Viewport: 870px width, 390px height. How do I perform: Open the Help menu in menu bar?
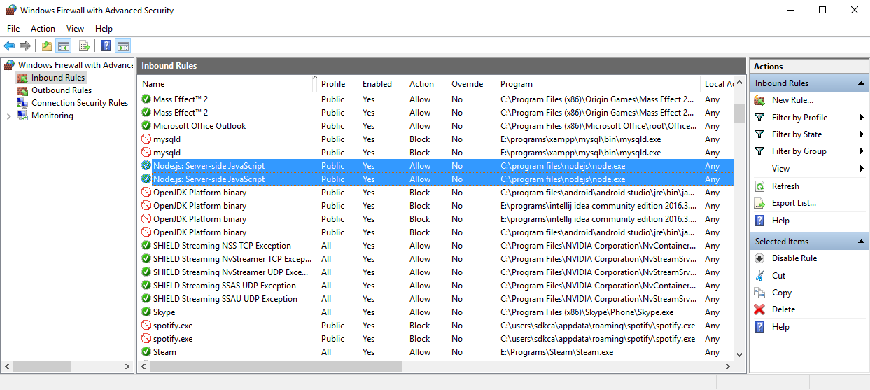104,29
